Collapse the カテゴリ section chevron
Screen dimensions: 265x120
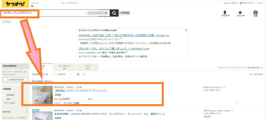point(27,112)
